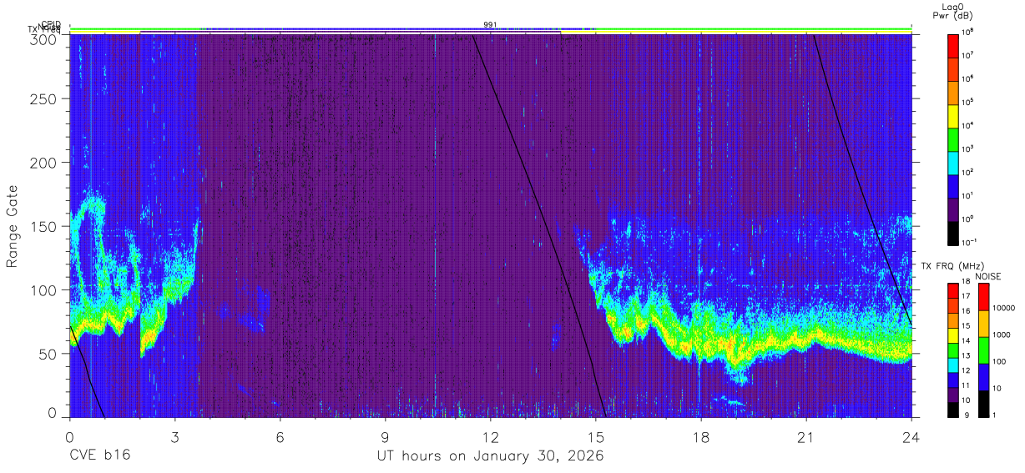Click the red segment of the TX FRQ colorbar
The width and height of the screenshot is (1025, 473).
[x=954, y=291]
